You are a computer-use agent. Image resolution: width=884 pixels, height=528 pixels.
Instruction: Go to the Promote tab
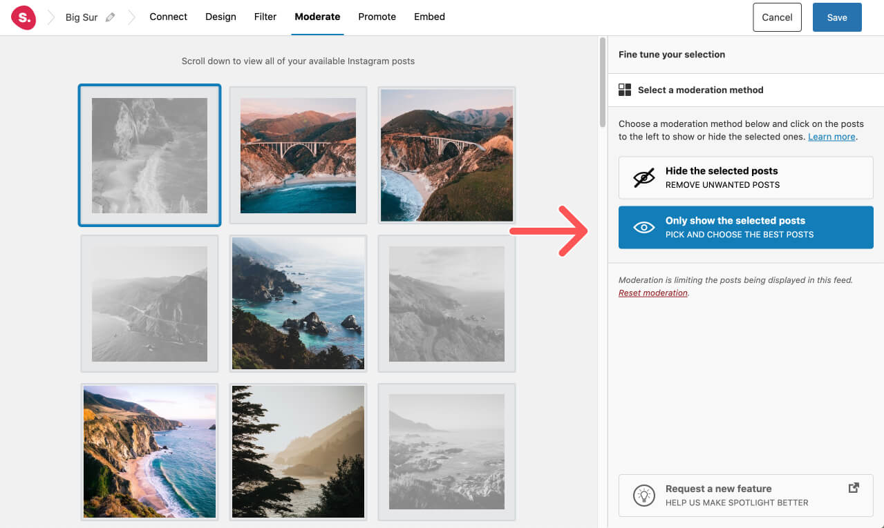click(377, 17)
